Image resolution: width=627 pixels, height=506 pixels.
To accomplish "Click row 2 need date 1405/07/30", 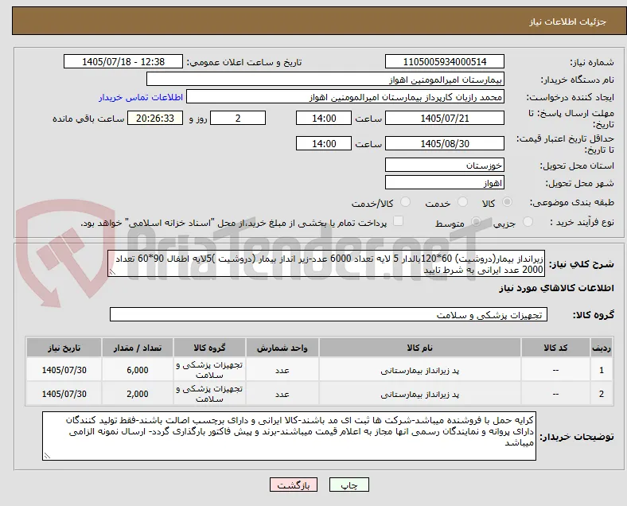I will click(x=64, y=394).
